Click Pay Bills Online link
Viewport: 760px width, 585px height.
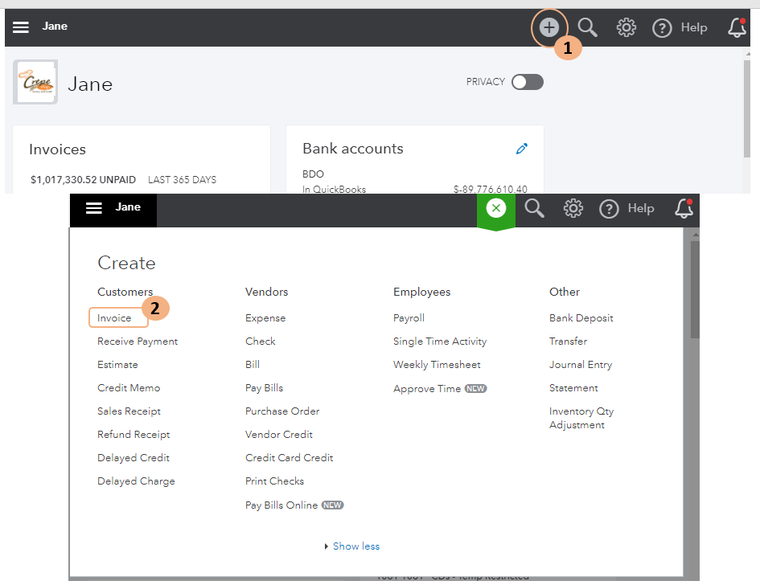click(x=281, y=505)
